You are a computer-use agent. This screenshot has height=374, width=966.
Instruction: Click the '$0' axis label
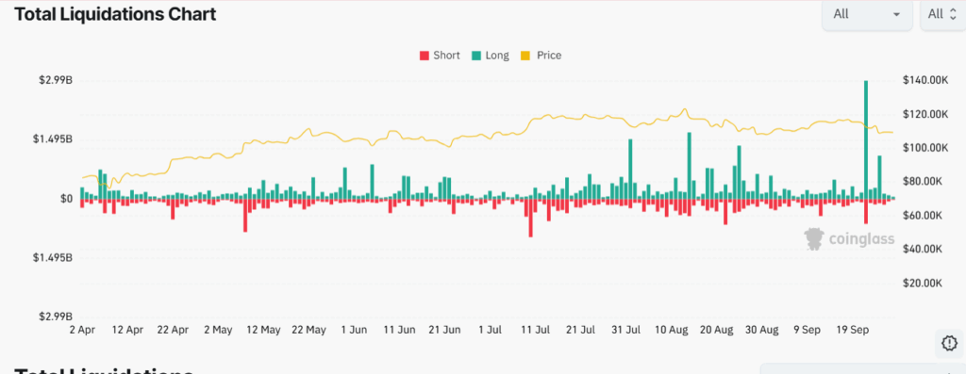(x=67, y=199)
